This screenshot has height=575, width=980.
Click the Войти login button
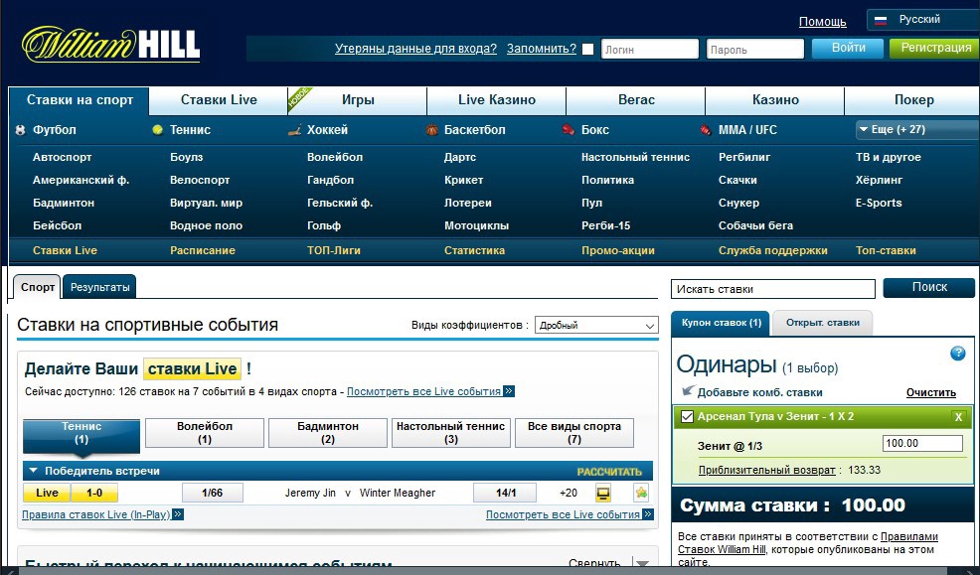click(x=848, y=48)
